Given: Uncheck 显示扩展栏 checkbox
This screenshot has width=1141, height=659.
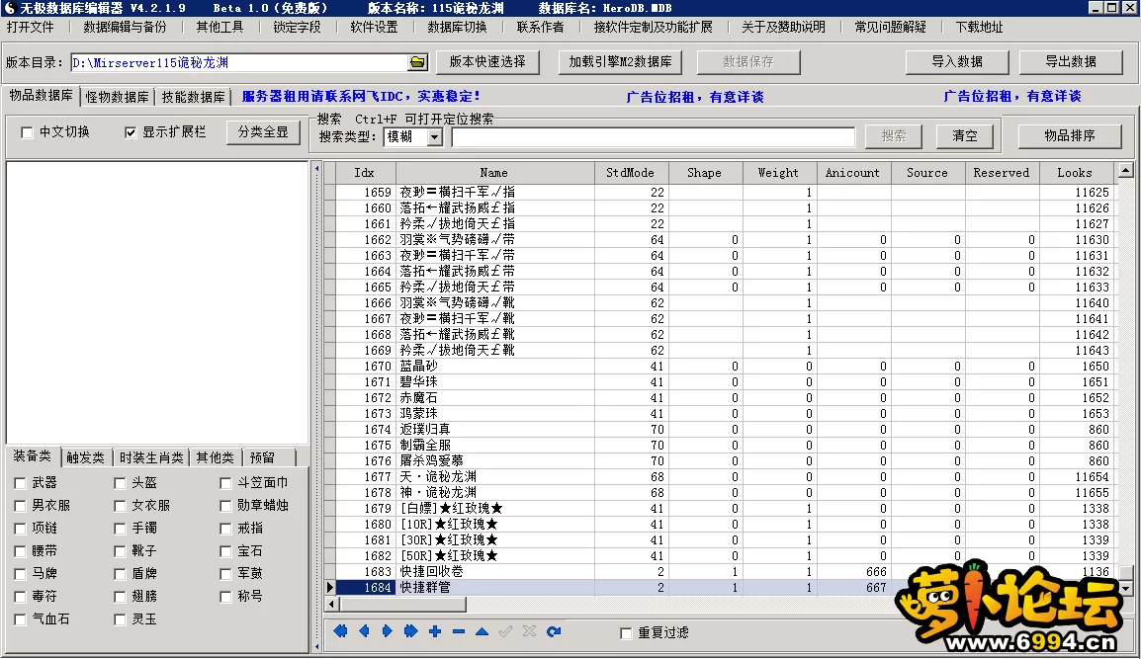Looking at the screenshot, I should (x=131, y=132).
